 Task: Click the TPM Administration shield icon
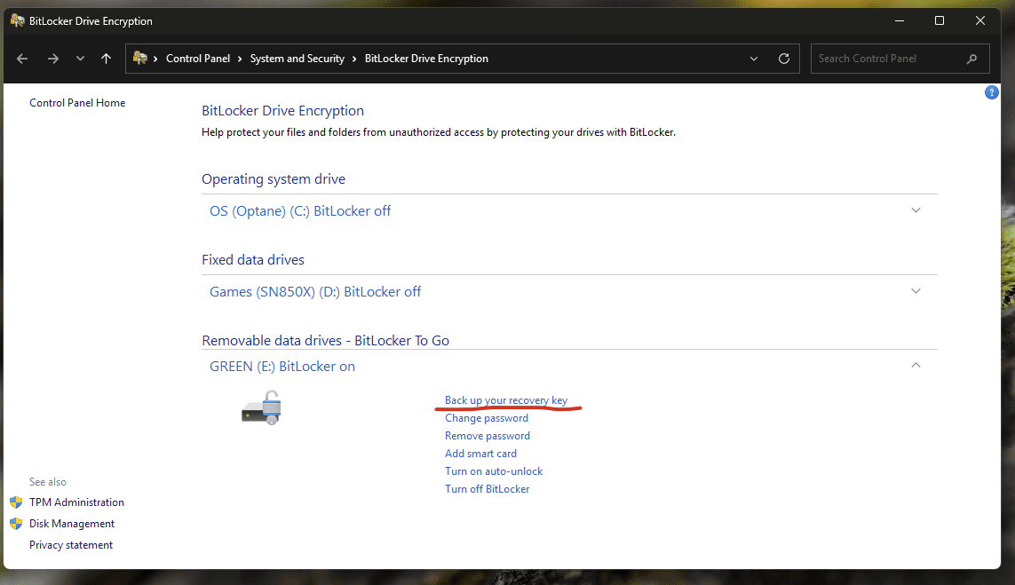click(x=16, y=502)
